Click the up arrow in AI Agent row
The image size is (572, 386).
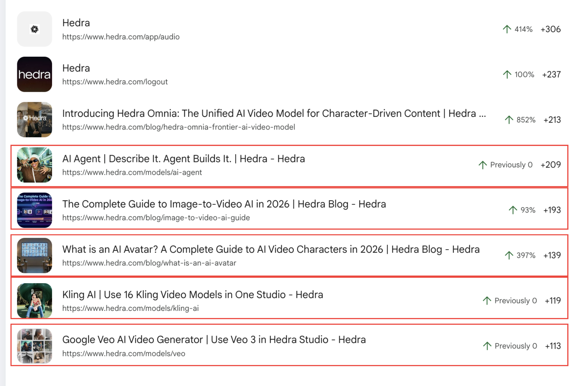(483, 165)
